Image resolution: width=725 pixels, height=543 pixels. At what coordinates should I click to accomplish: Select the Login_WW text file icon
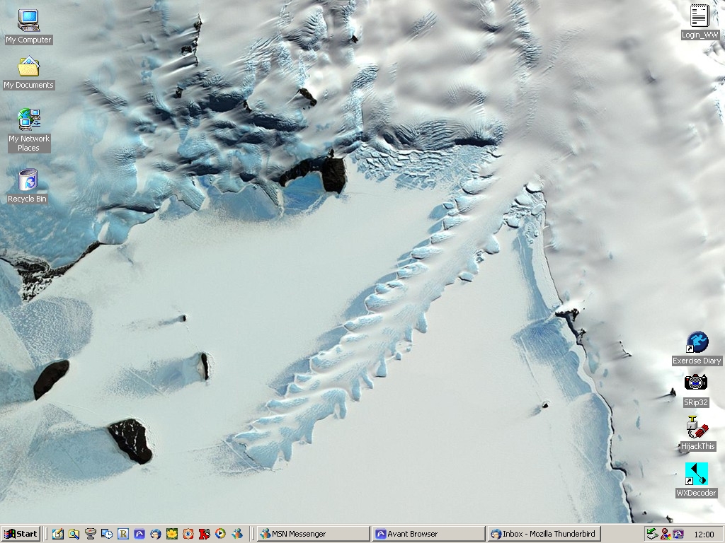700,22
